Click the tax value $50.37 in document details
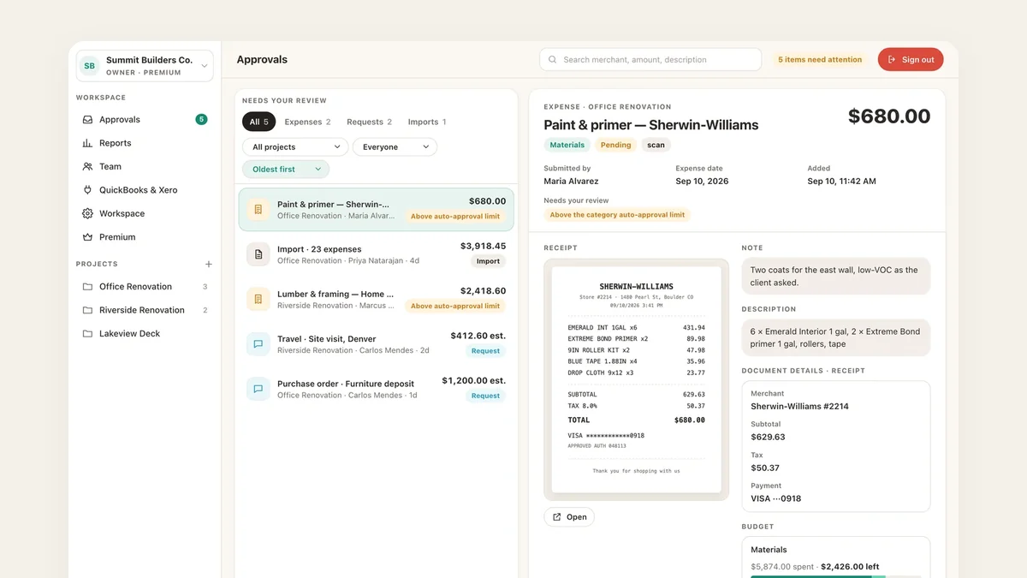This screenshot has width=1027, height=578. coord(765,468)
